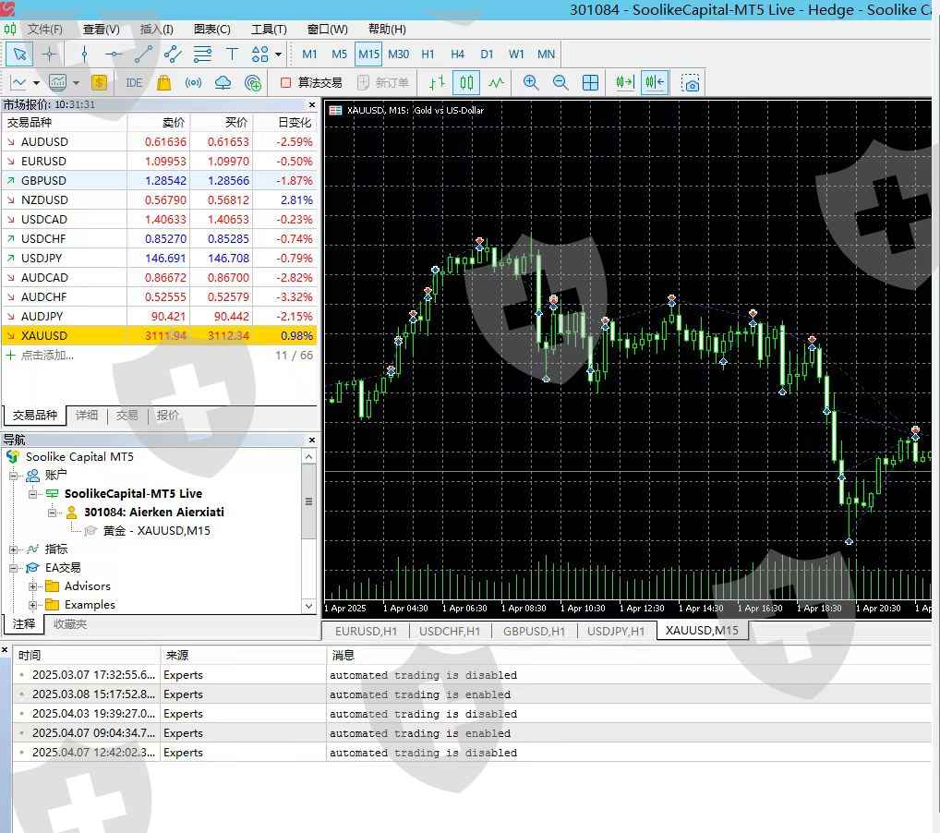
Task: Click the zoom in magnifier icon
Action: point(531,82)
